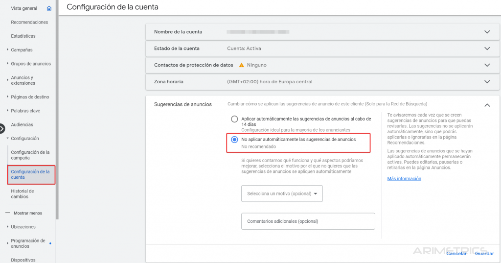Open Vista general page
Viewport: 501px width, 263px height.
tap(24, 8)
